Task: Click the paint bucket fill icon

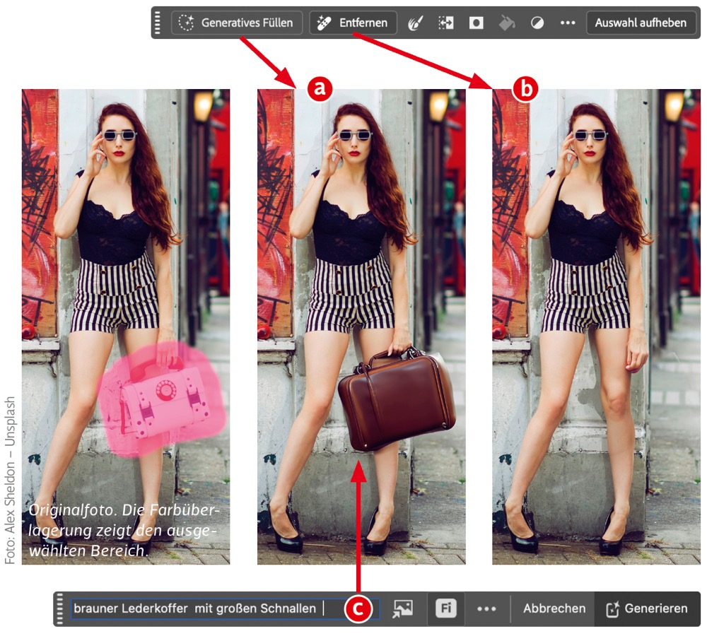Action: coord(507,23)
